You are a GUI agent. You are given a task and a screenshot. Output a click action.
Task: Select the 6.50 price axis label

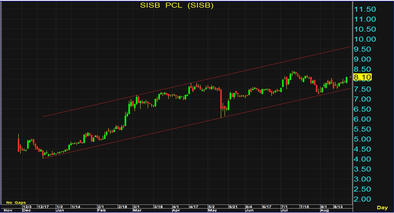point(363,109)
